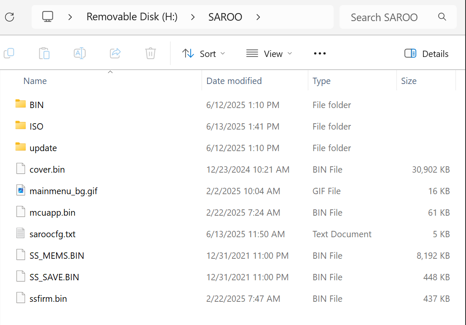The width and height of the screenshot is (466, 325).
Task: Click the saroocfg.txt document icon
Action: 21,233
